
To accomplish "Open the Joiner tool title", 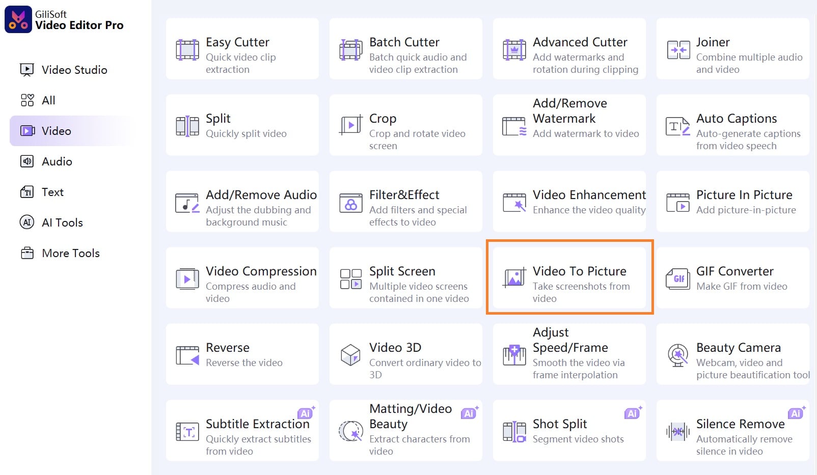I will [x=713, y=42].
